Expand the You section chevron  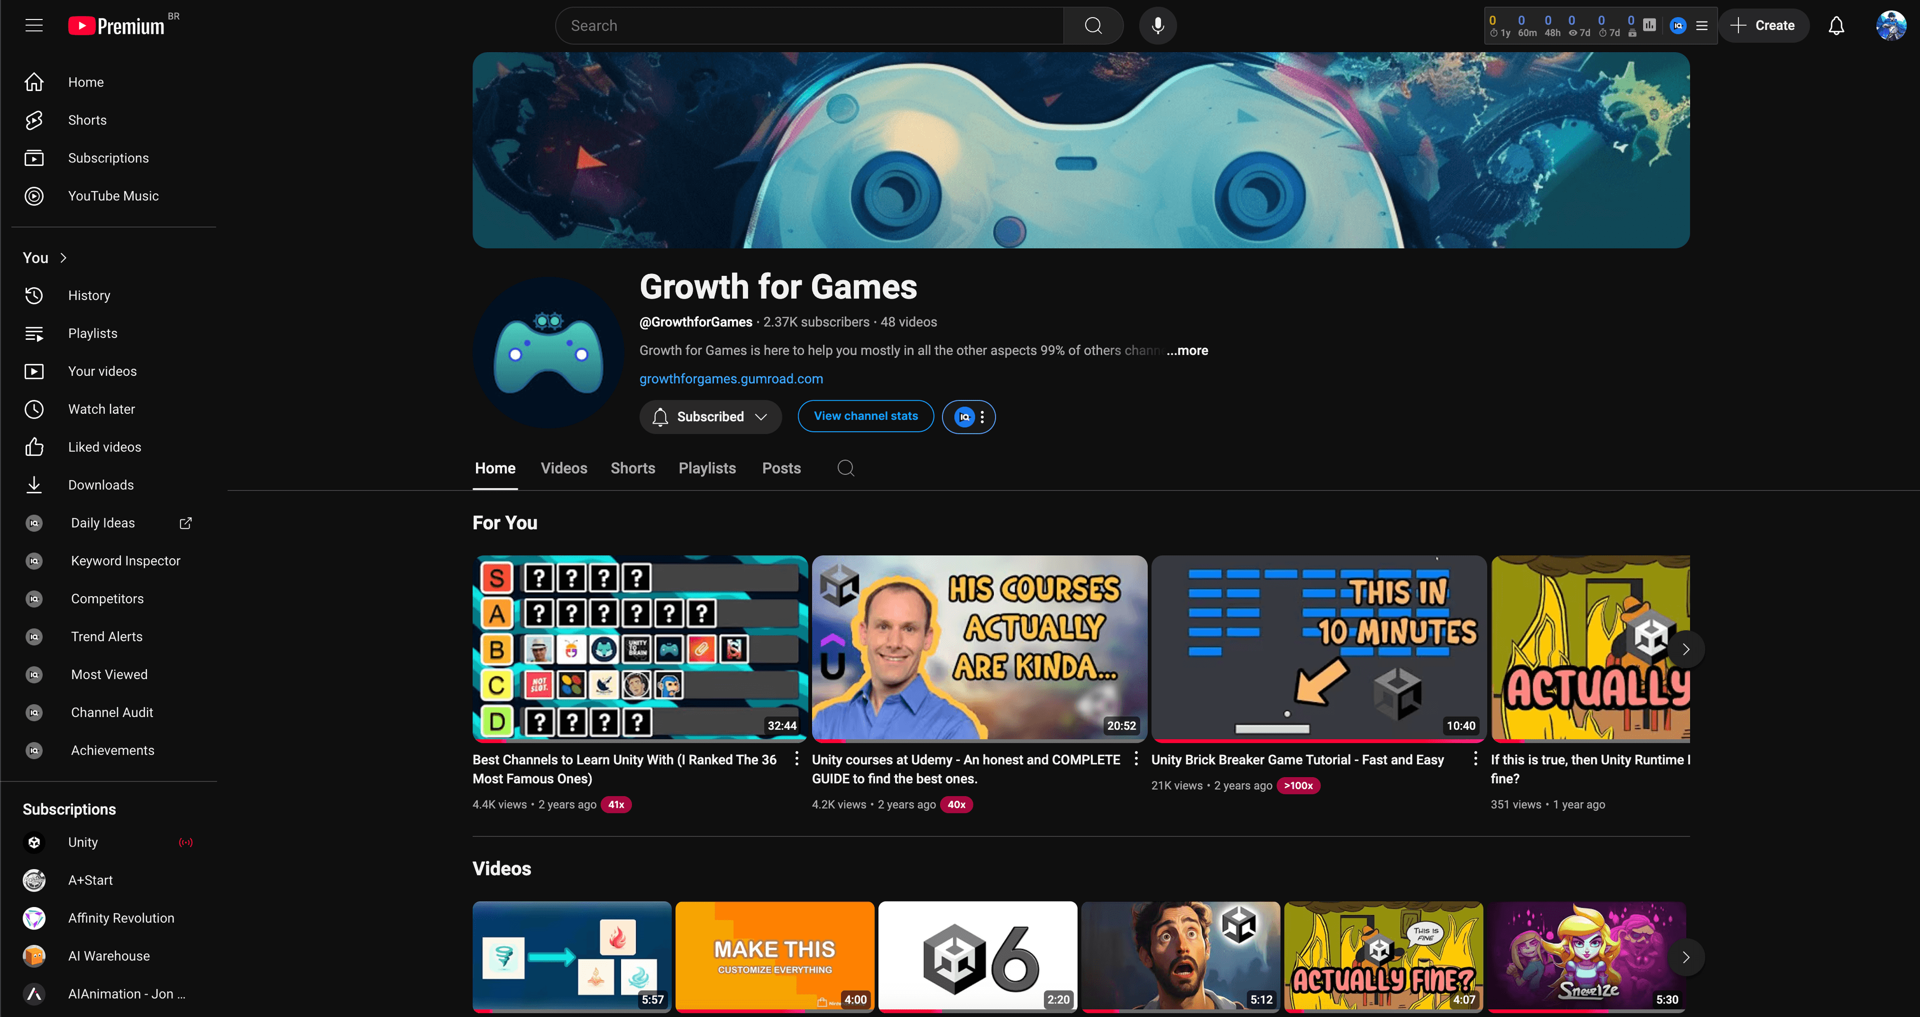(63, 258)
